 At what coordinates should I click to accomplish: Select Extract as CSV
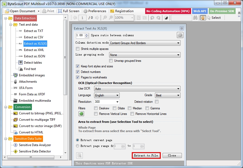[x=33, y=37]
